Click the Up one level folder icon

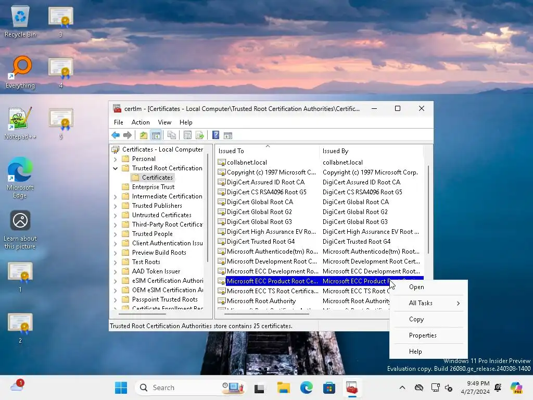pos(144,135)
